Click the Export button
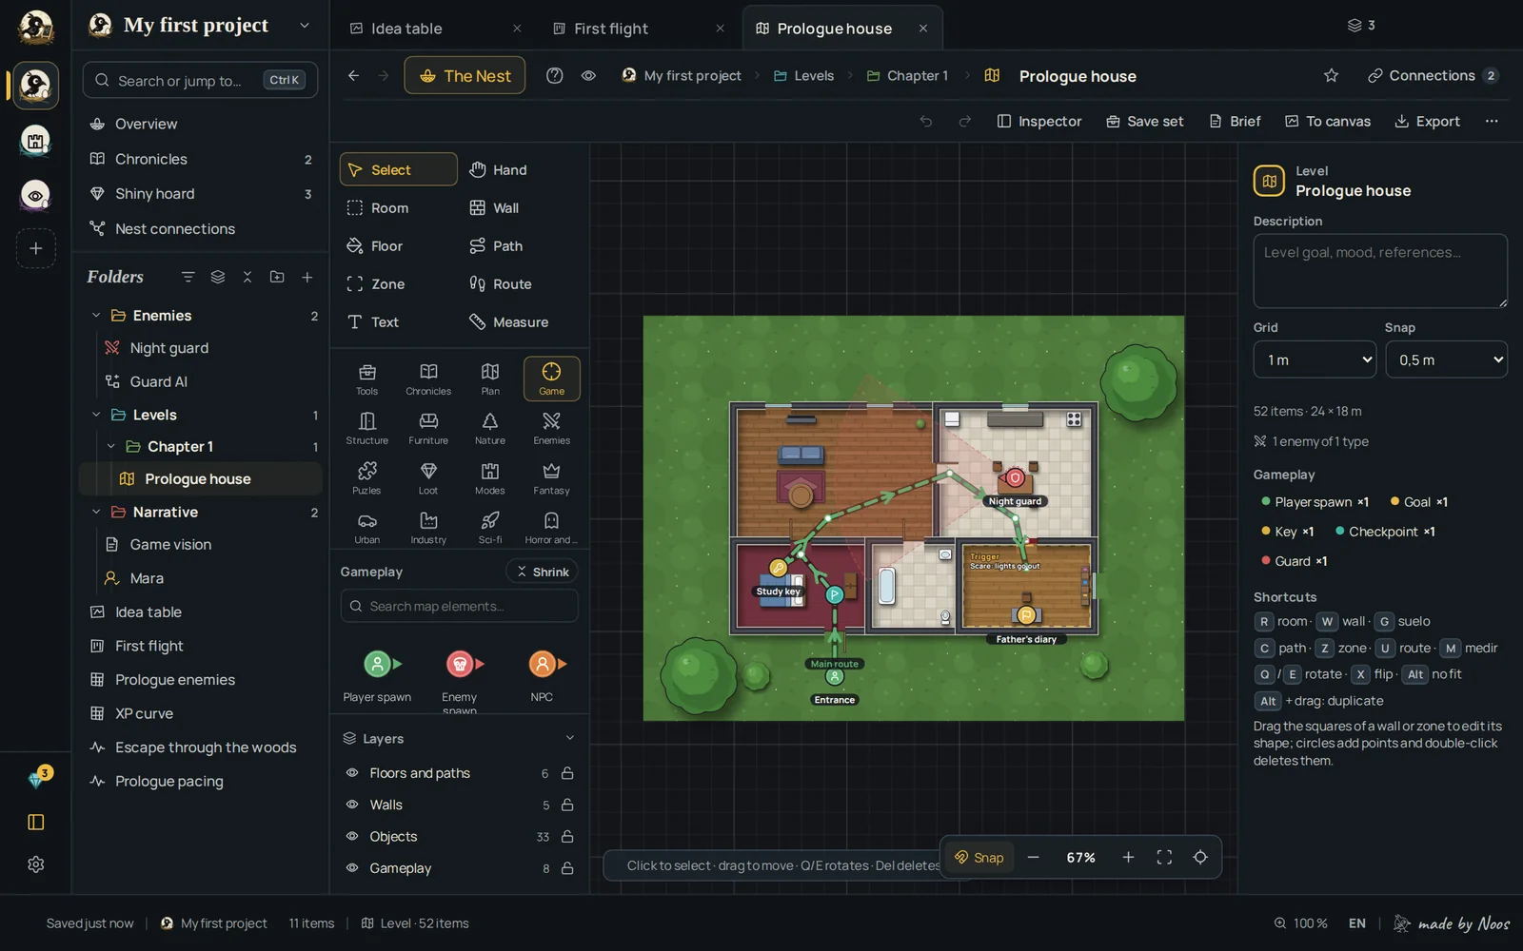 [x=1427, y=121]
